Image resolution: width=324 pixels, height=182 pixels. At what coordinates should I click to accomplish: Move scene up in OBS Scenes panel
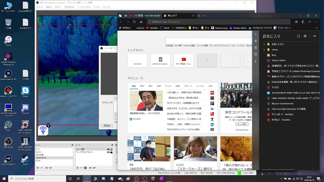[x=46, y=168]
